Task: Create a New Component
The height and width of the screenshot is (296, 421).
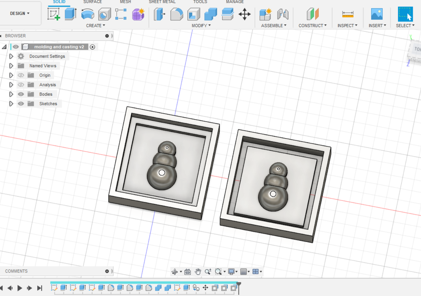Action: click(x=266, y=14)
